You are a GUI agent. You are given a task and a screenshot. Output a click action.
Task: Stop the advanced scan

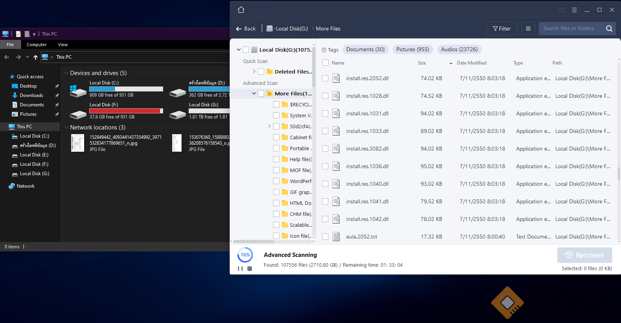click(250, 269)
